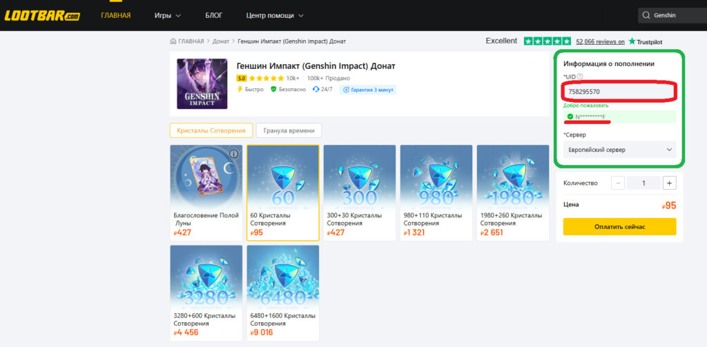The height and width of the screenshot is (347, 707).
Task: Open the БЛОГ menu item
Action: 214,15
